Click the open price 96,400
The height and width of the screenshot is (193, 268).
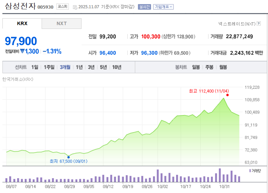pyautogui.click(x=108, y=53)
